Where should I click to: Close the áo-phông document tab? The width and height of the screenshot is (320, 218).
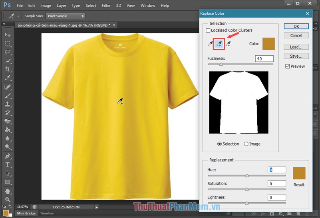[x=114, y=25]
